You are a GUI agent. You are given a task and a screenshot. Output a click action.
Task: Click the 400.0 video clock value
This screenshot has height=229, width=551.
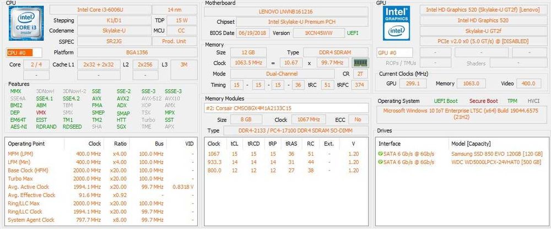529,83
